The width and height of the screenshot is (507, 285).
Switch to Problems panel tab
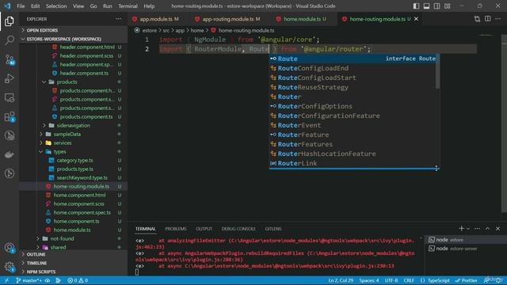pyautogui.click(x=176, y=229)
